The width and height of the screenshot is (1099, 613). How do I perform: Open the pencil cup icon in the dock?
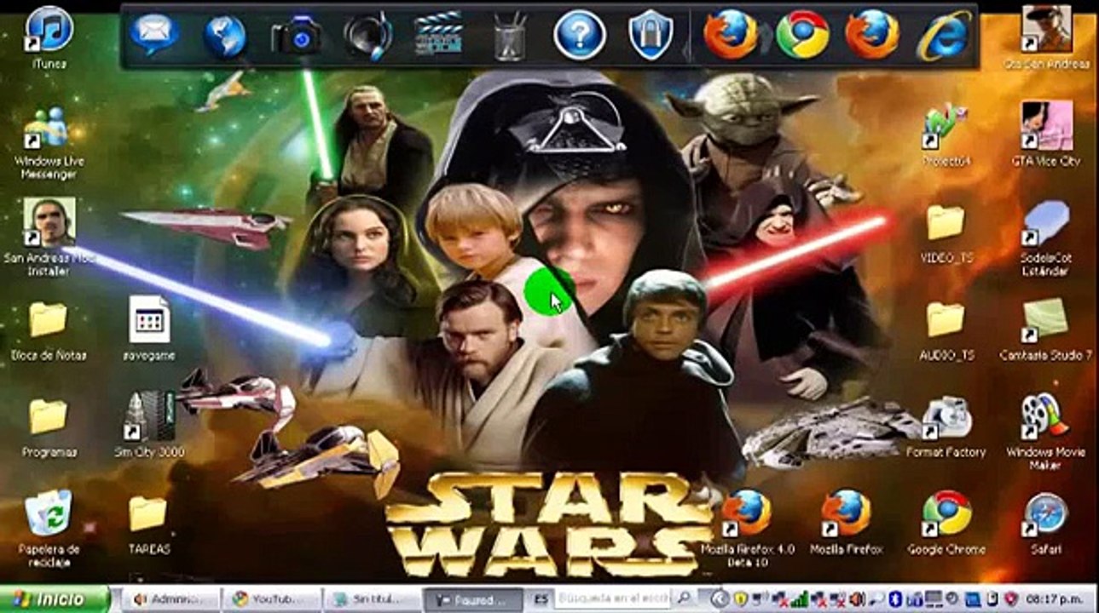(x=510, y=36)
